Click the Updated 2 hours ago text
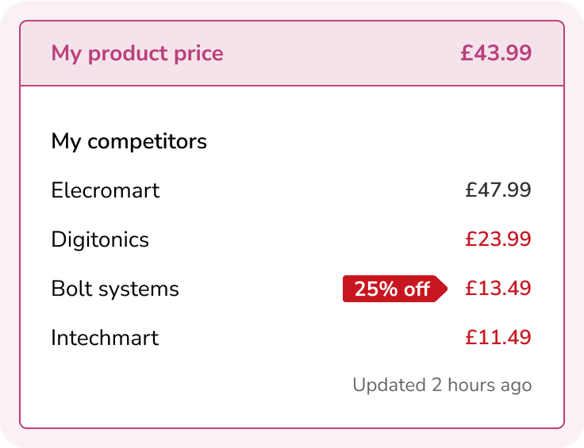 pyautogui.click(x=442, y=385)
